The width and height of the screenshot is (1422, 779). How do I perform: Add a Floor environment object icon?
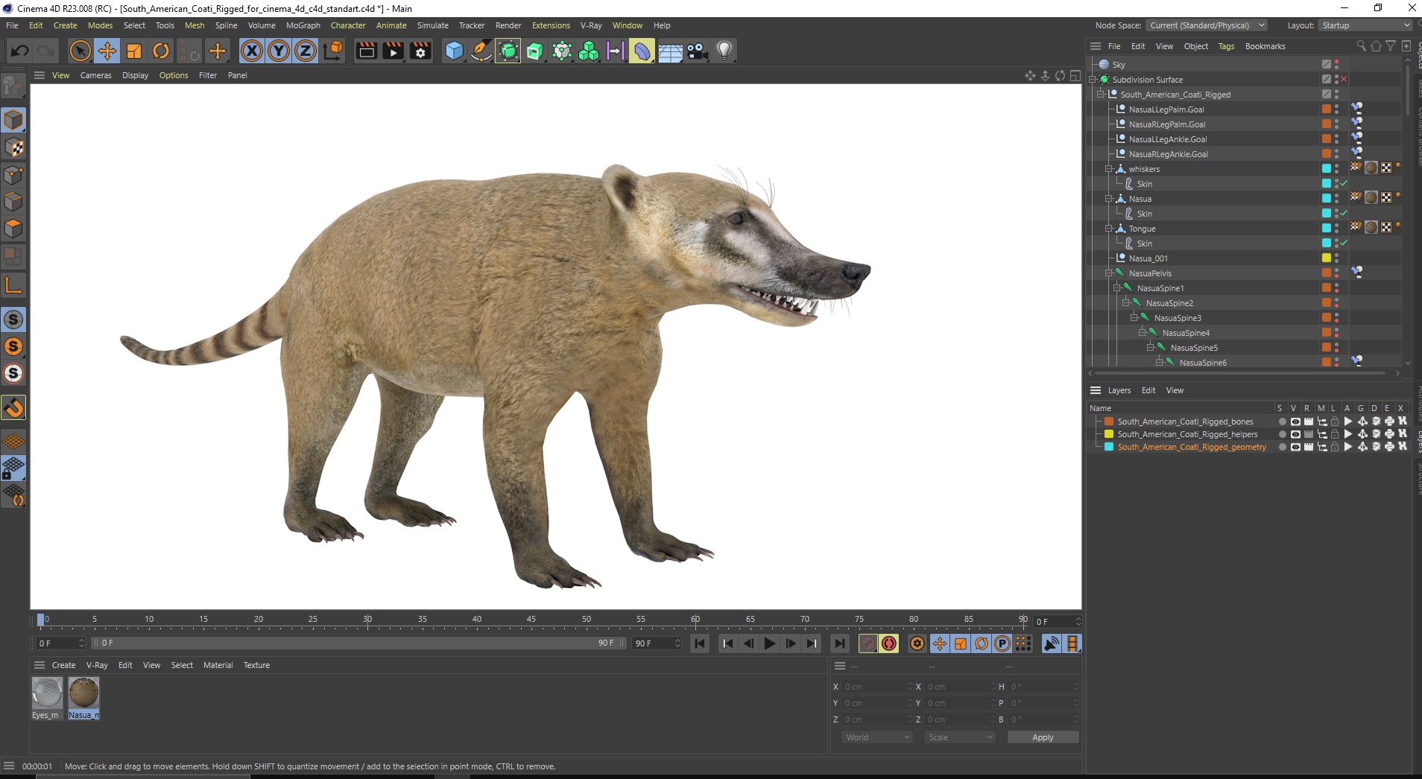[x=669, y=51]
